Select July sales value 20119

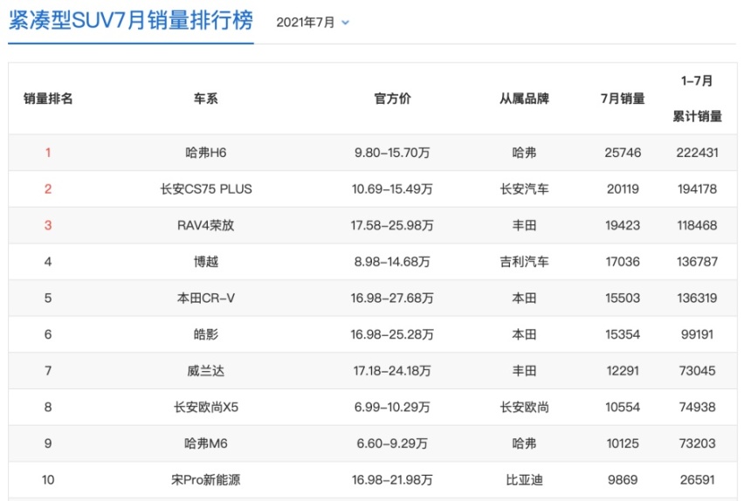pos(623,189)
